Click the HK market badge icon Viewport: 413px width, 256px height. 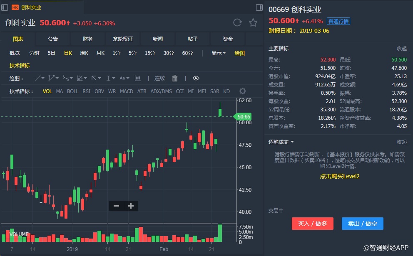pyautogui.click(x=15, y=7)
